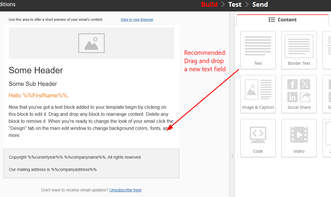Image resolution: width=331 pixels, height=197 pixels.
Task: Open the View in your browser link
Action: [x=137, y=19]
